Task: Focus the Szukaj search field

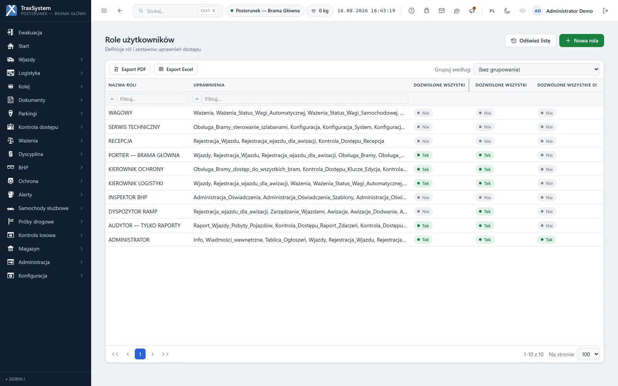Action: coord(178,11)
